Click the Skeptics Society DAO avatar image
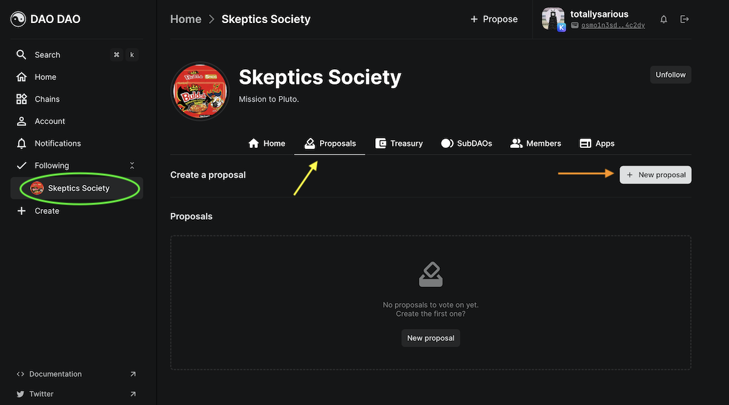 [x=200, y=91]
